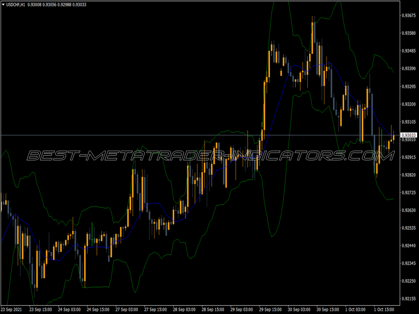Click the 0.92535 price axis label
419x314 pixels.
pos(409,228)
